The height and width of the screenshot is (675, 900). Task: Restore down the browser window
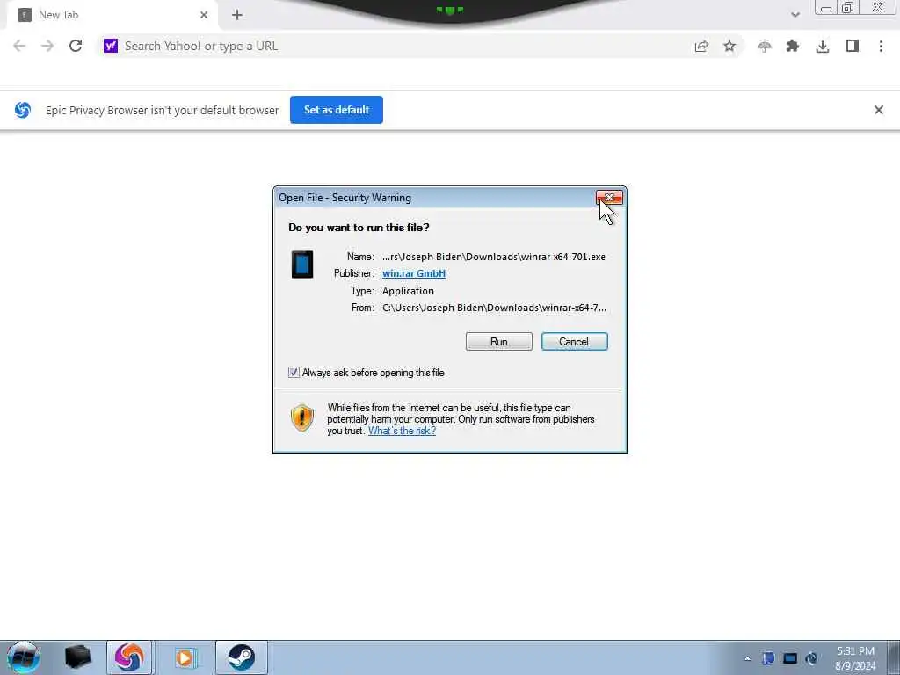(848, 7)
